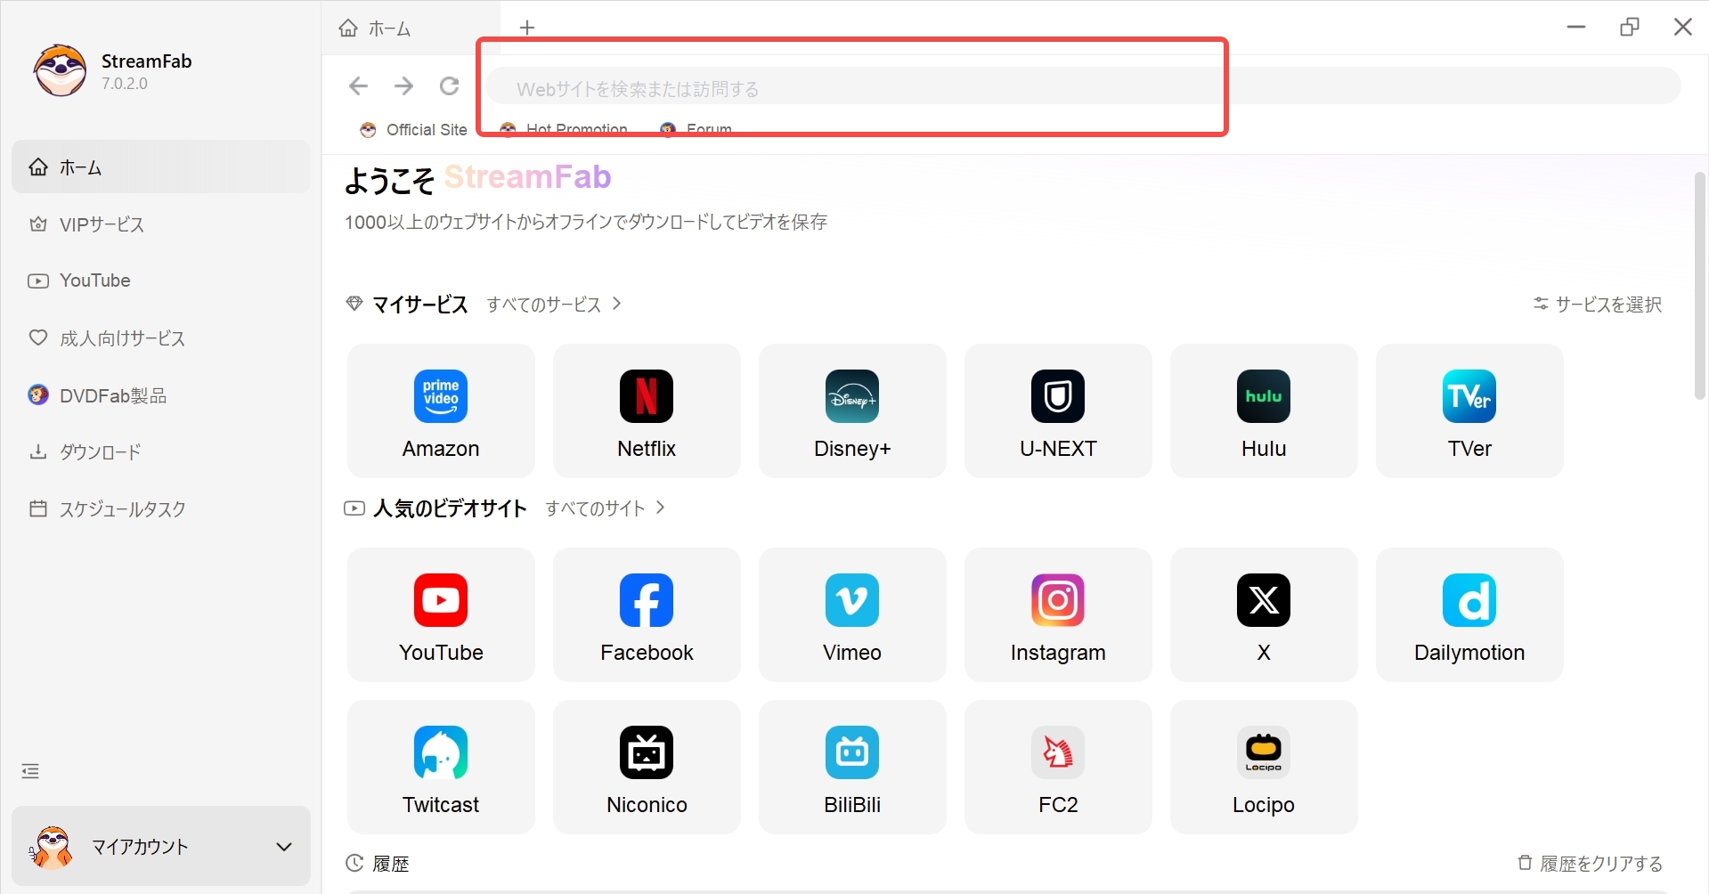This screenshot has height=894, width=1709.
Task: Open the TVer service tile
Action: click(1469, 410)
